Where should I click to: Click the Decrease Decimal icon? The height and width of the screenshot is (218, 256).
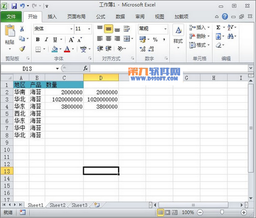[151, 49]
